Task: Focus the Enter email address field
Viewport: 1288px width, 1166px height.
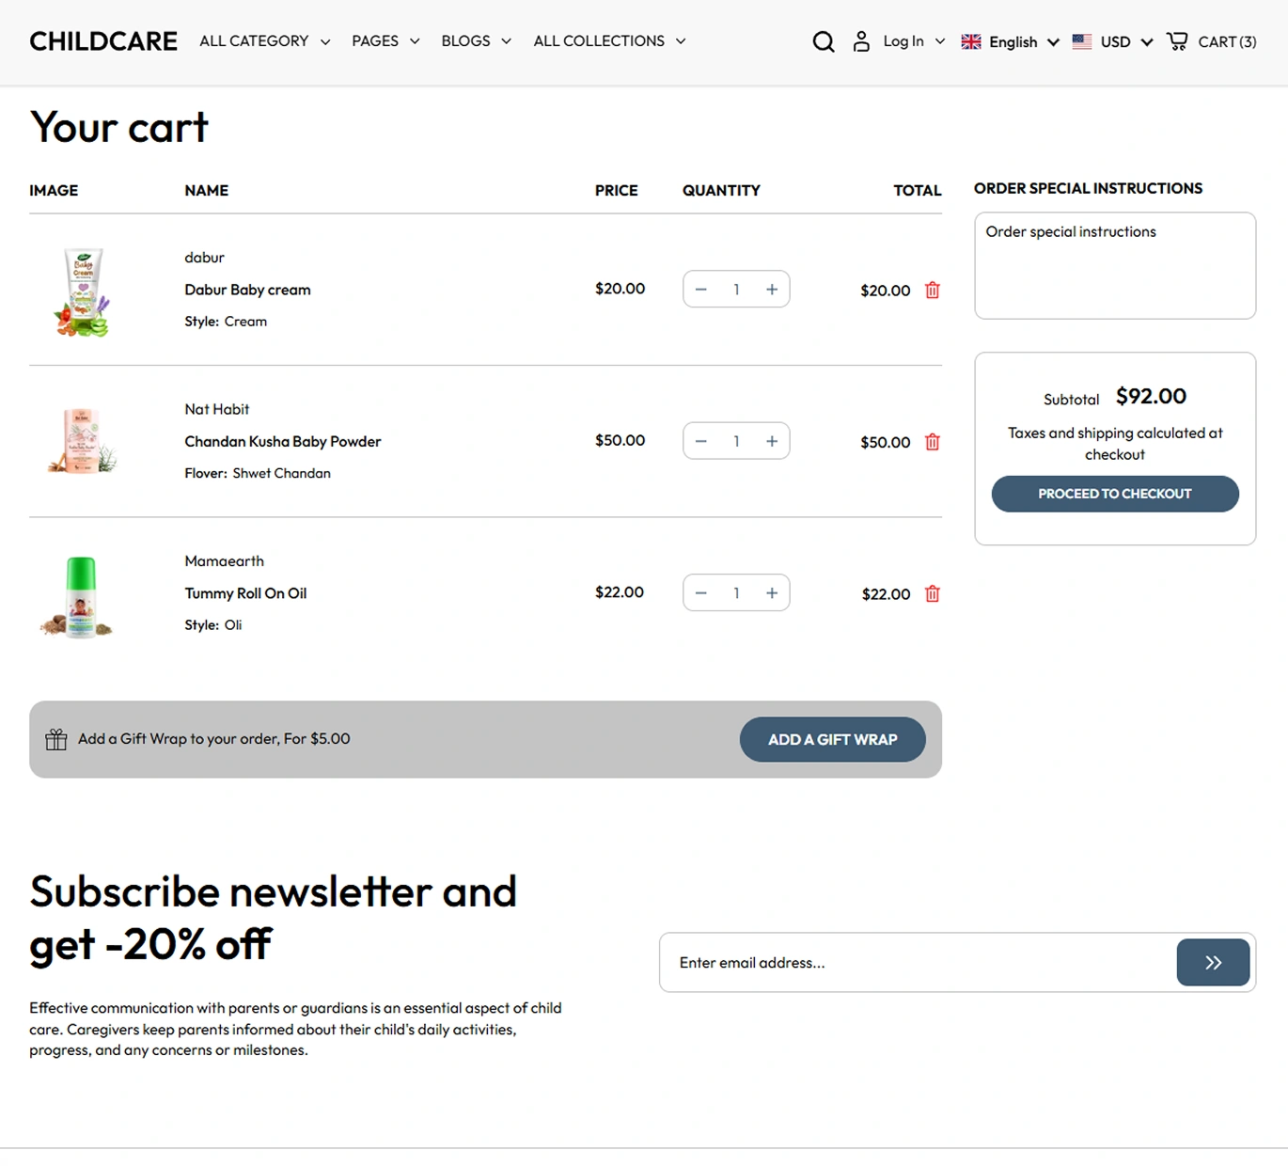Action: [918, 962]
